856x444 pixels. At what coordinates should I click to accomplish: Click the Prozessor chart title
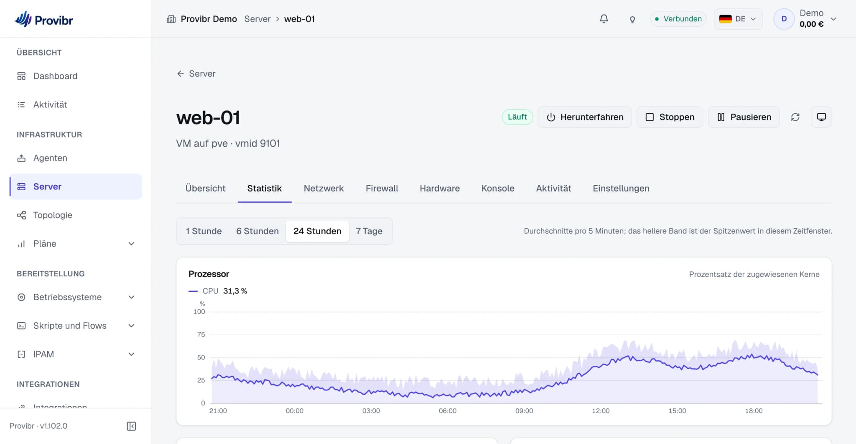point(209,274)
